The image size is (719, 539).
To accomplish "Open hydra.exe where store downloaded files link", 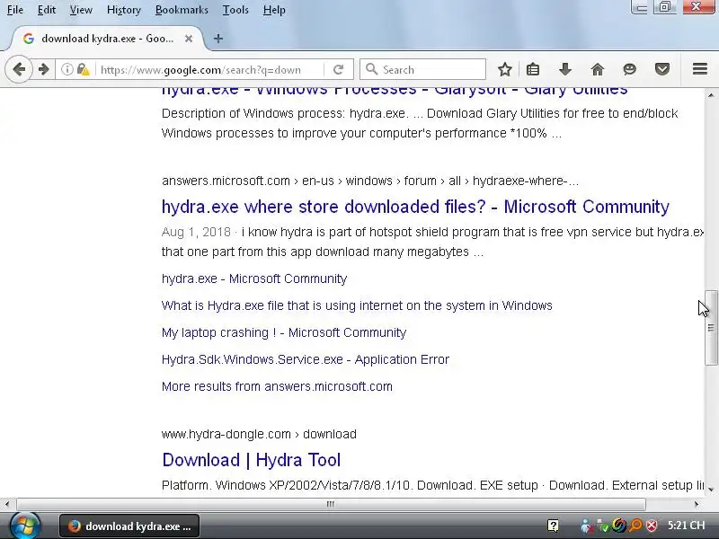I will 415,207.
